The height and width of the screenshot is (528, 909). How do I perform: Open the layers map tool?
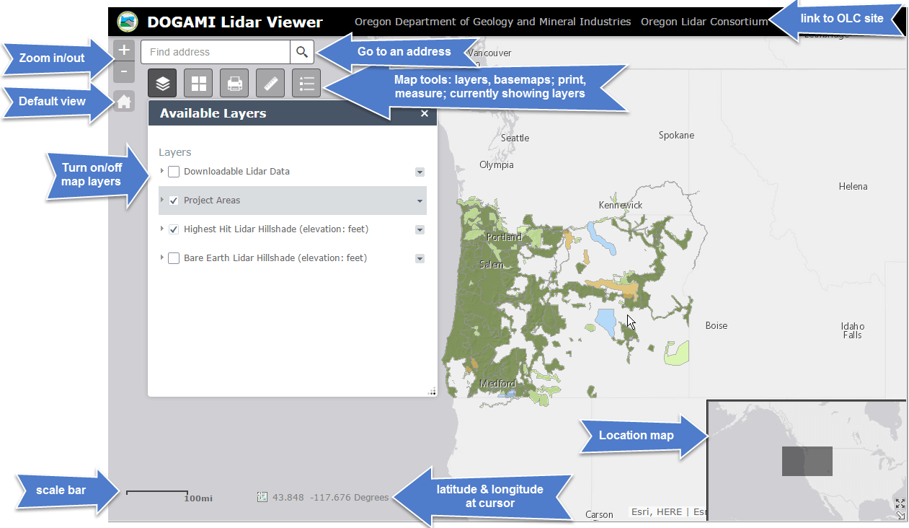(x=162, y=84)
